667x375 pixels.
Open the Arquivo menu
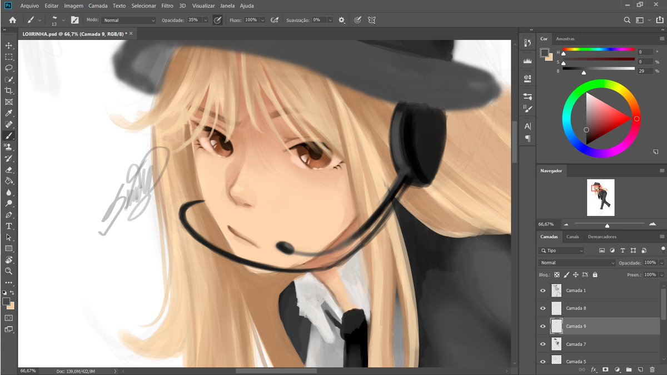click(30, 6)
